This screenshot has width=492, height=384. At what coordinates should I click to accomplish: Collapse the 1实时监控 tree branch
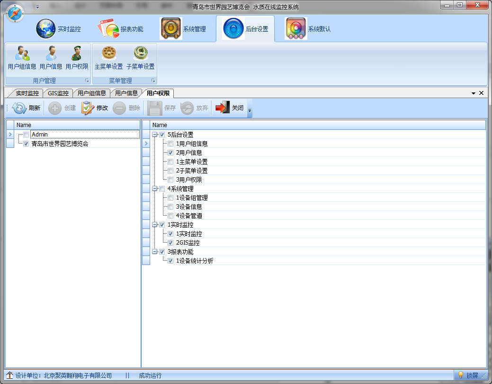(155, 225)
